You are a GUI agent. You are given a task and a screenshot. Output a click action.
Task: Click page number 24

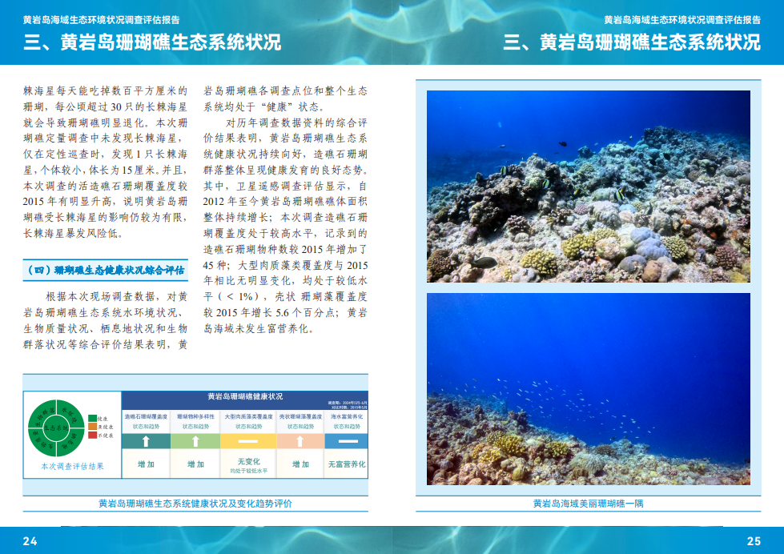click(30, 541)
